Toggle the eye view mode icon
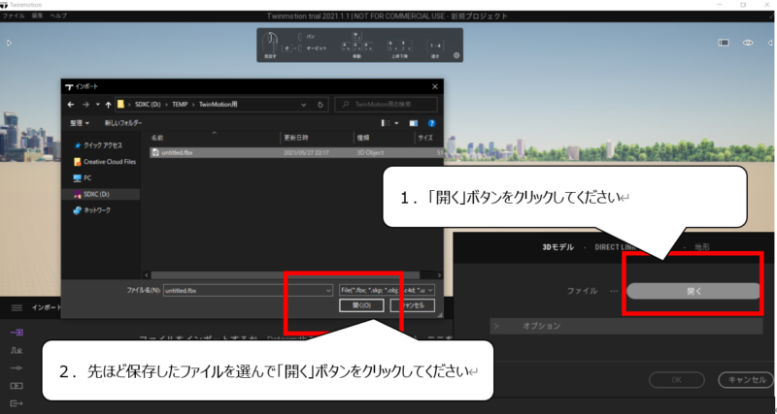The width and height of the screenshot is (777, 414). [x=748, y=43]
